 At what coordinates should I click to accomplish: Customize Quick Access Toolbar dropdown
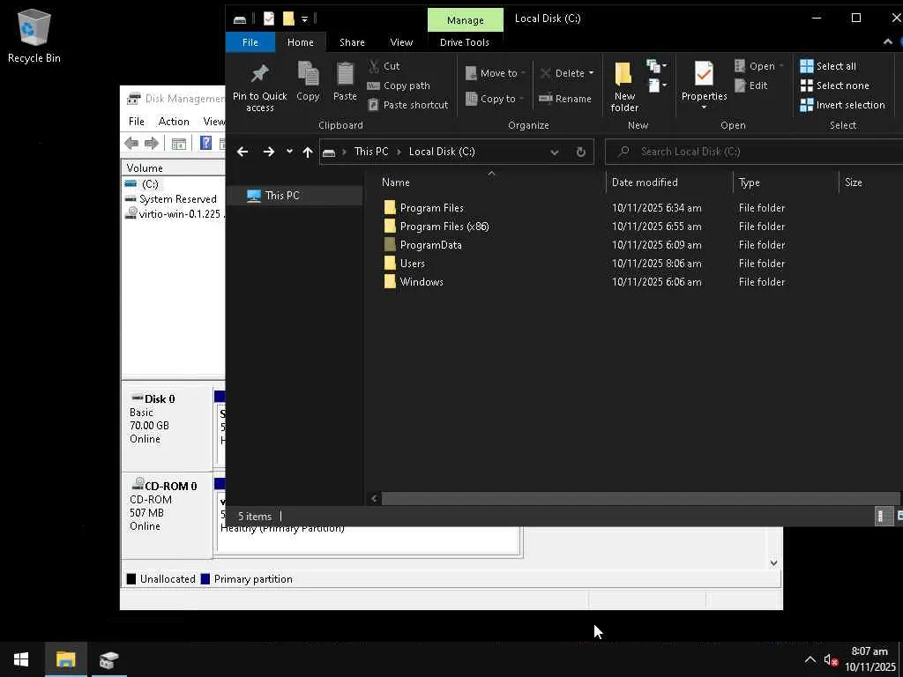coord(304,19)
